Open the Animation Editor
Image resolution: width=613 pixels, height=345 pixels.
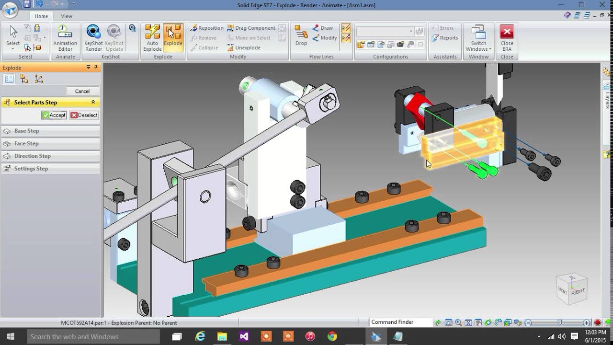tap(65, 38)
